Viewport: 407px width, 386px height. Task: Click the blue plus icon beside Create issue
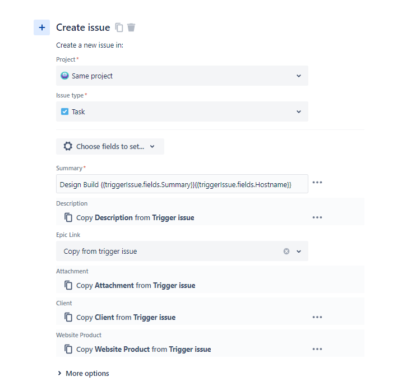(x=42, y=27)
